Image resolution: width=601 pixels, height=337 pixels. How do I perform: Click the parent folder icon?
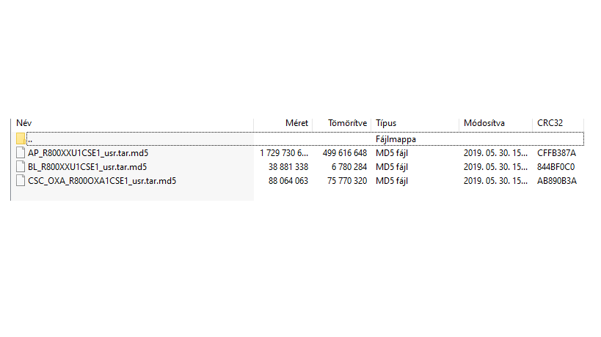tap(21, 138)
